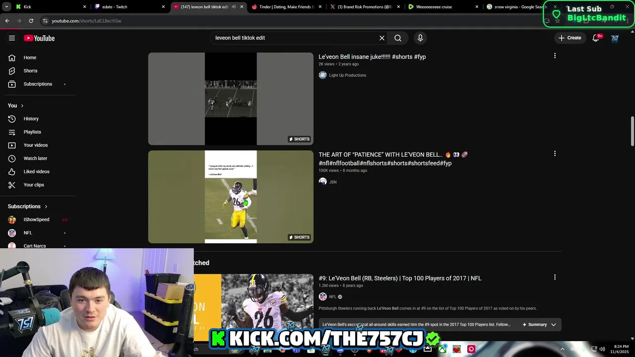Click the Create button

[x=570, y=38]
